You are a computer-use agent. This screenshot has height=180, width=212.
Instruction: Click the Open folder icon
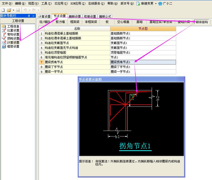(9, 10)
